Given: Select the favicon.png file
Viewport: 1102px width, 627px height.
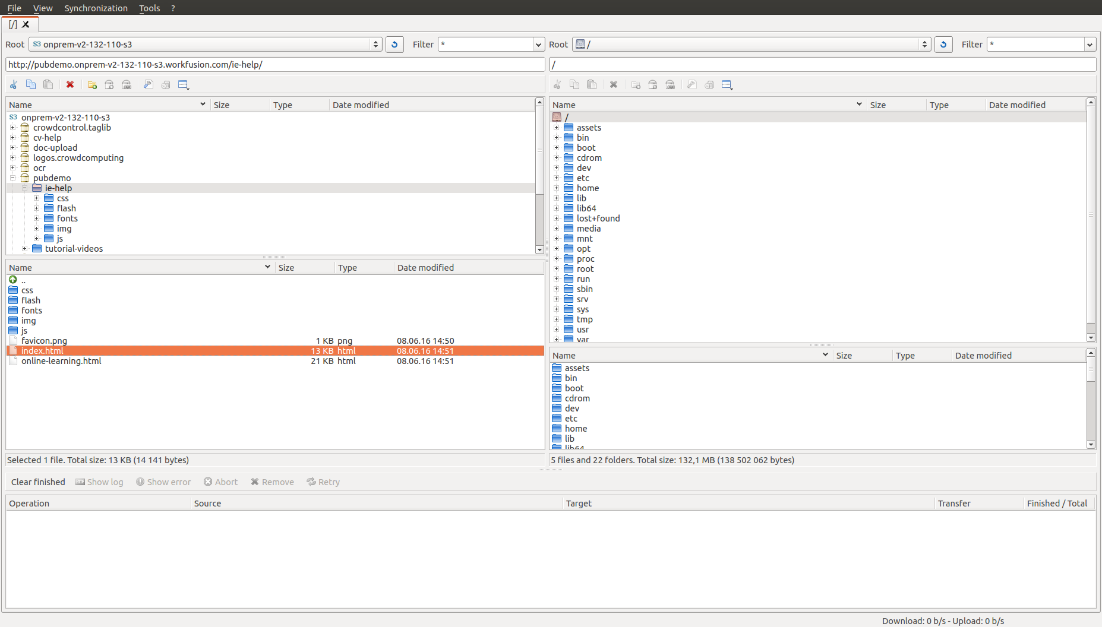Looking at the screenshot, I should coord(275,341).
